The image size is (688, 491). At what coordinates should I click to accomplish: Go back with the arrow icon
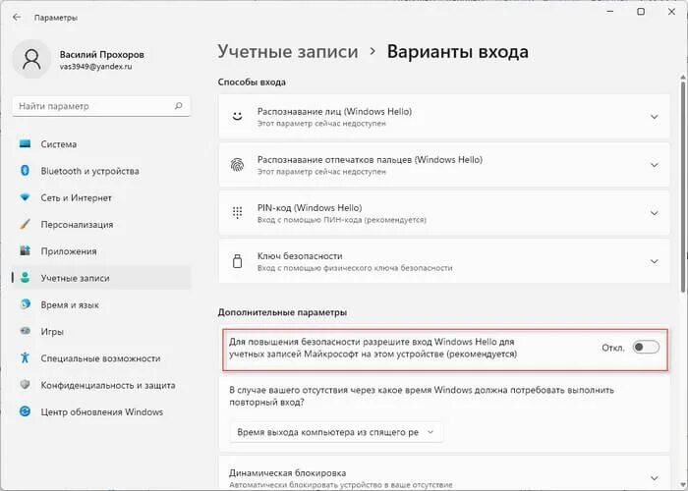(x=17, y=17)
